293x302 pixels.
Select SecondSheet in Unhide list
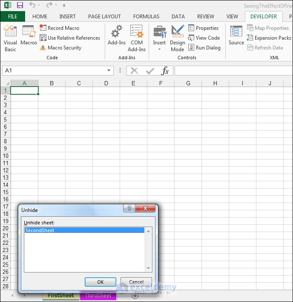tap(84, 230)
